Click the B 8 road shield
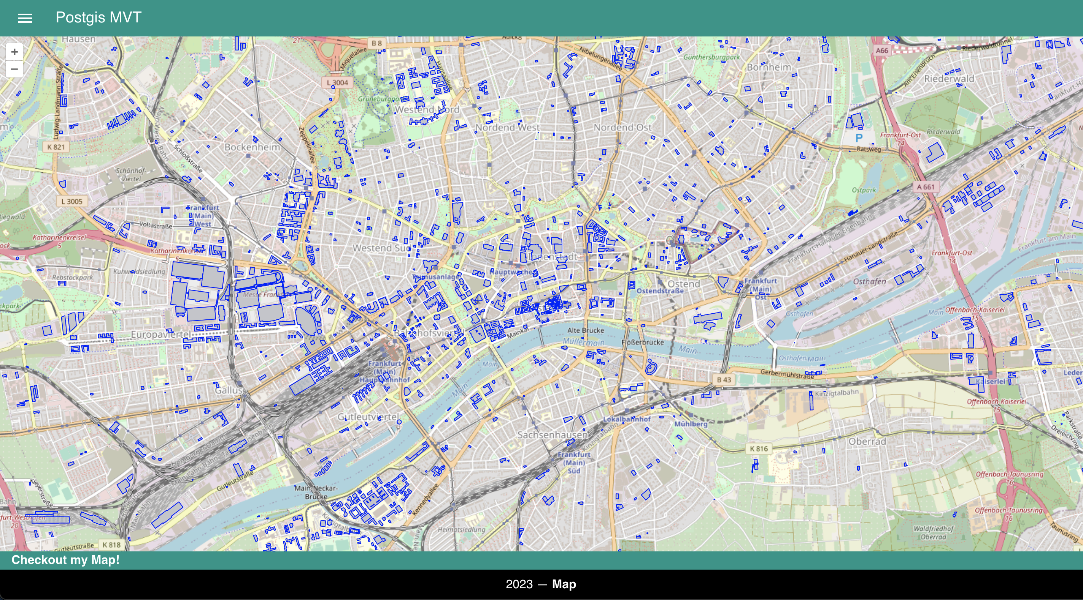This screenshot has height=600, width=1083. tap(376, 43)
